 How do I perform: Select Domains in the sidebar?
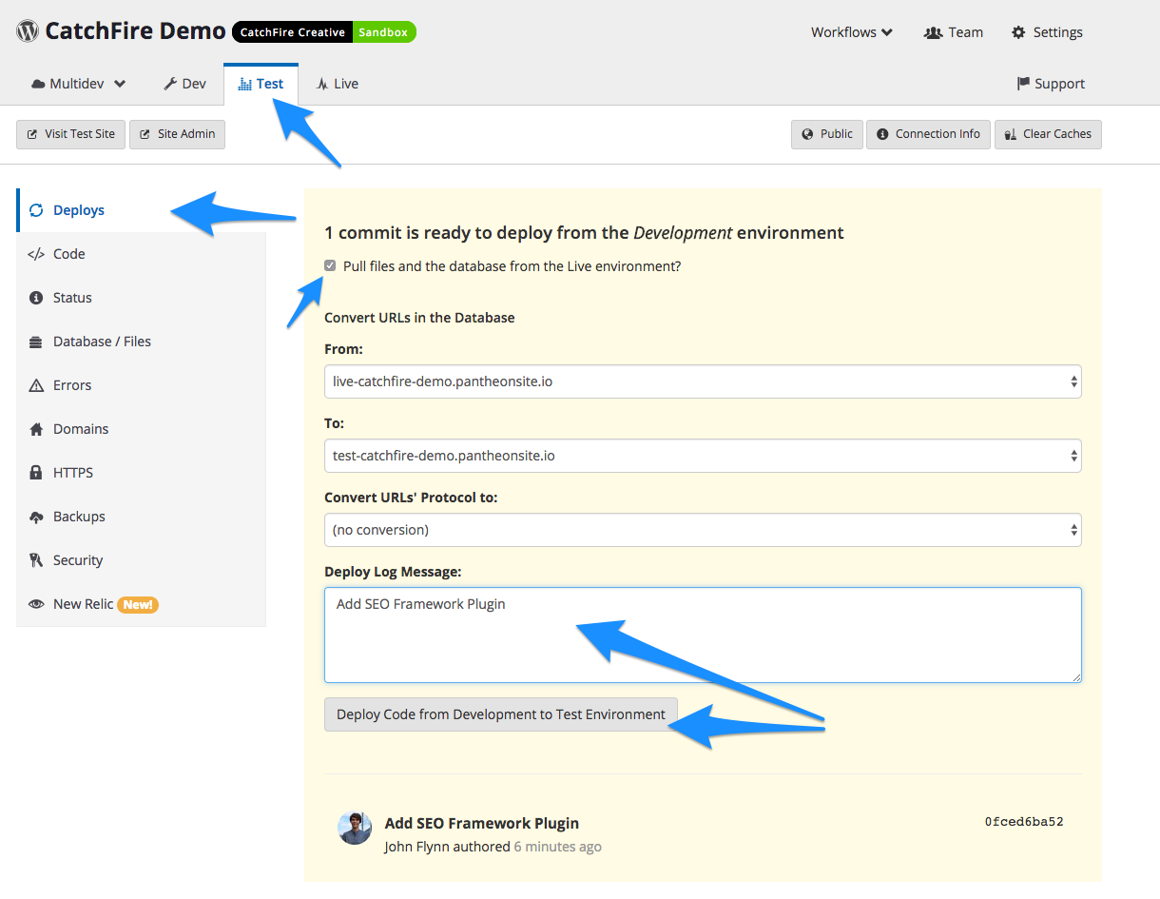coord(141,429)
